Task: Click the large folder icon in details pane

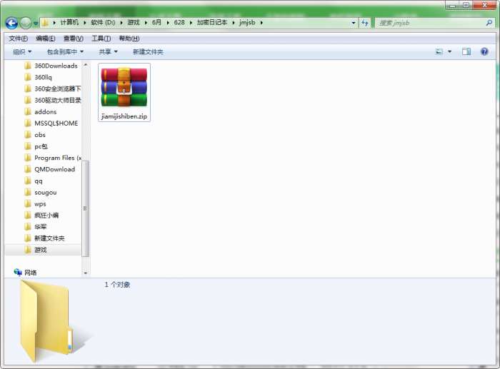Action: coord(48,321)
